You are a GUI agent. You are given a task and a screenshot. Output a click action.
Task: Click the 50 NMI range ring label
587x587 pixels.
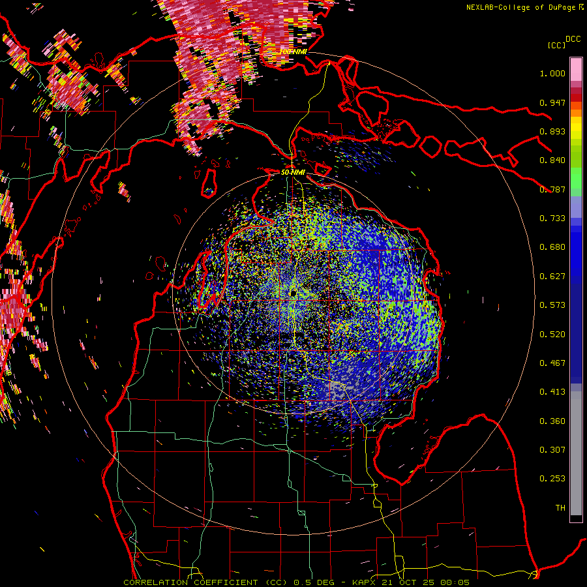click(x=293, y=173)
